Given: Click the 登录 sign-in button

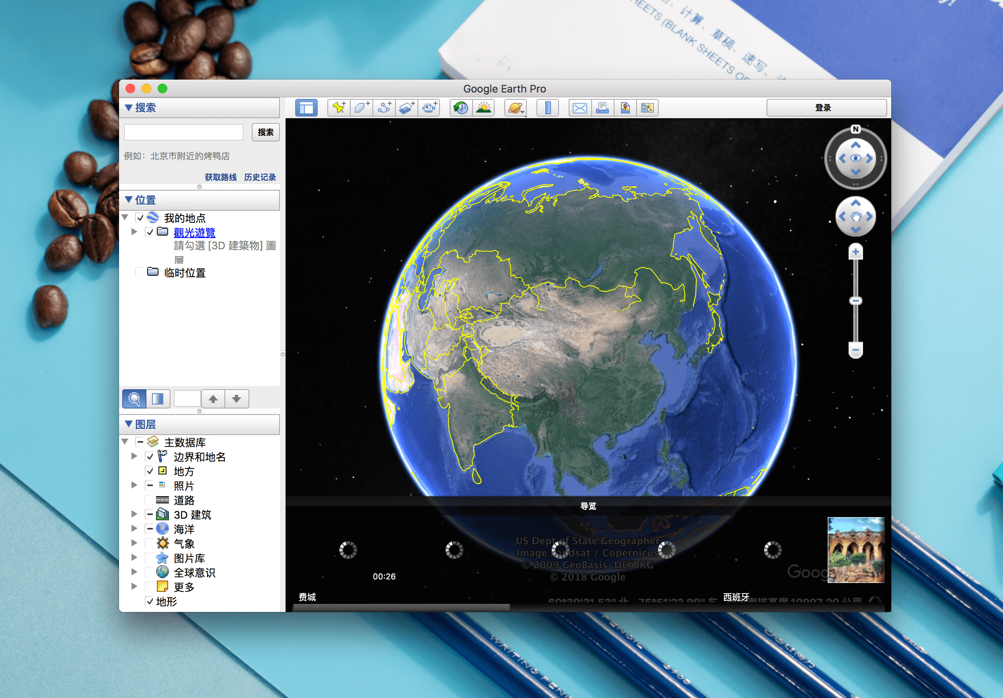Looking at the screenshot, I should (x=826, y=107).
